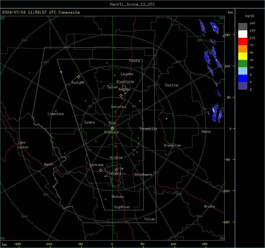Click the yellow diamond marker at Red Deer
Image resolution: width=265 pixels, height=248 pixels.
121,96
